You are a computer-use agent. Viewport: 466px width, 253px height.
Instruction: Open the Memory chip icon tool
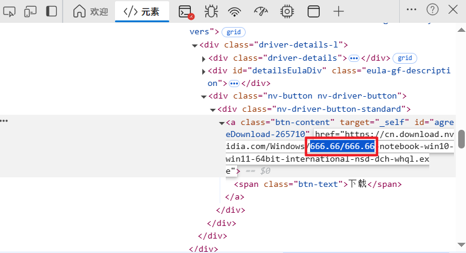(x=287, y=11)
